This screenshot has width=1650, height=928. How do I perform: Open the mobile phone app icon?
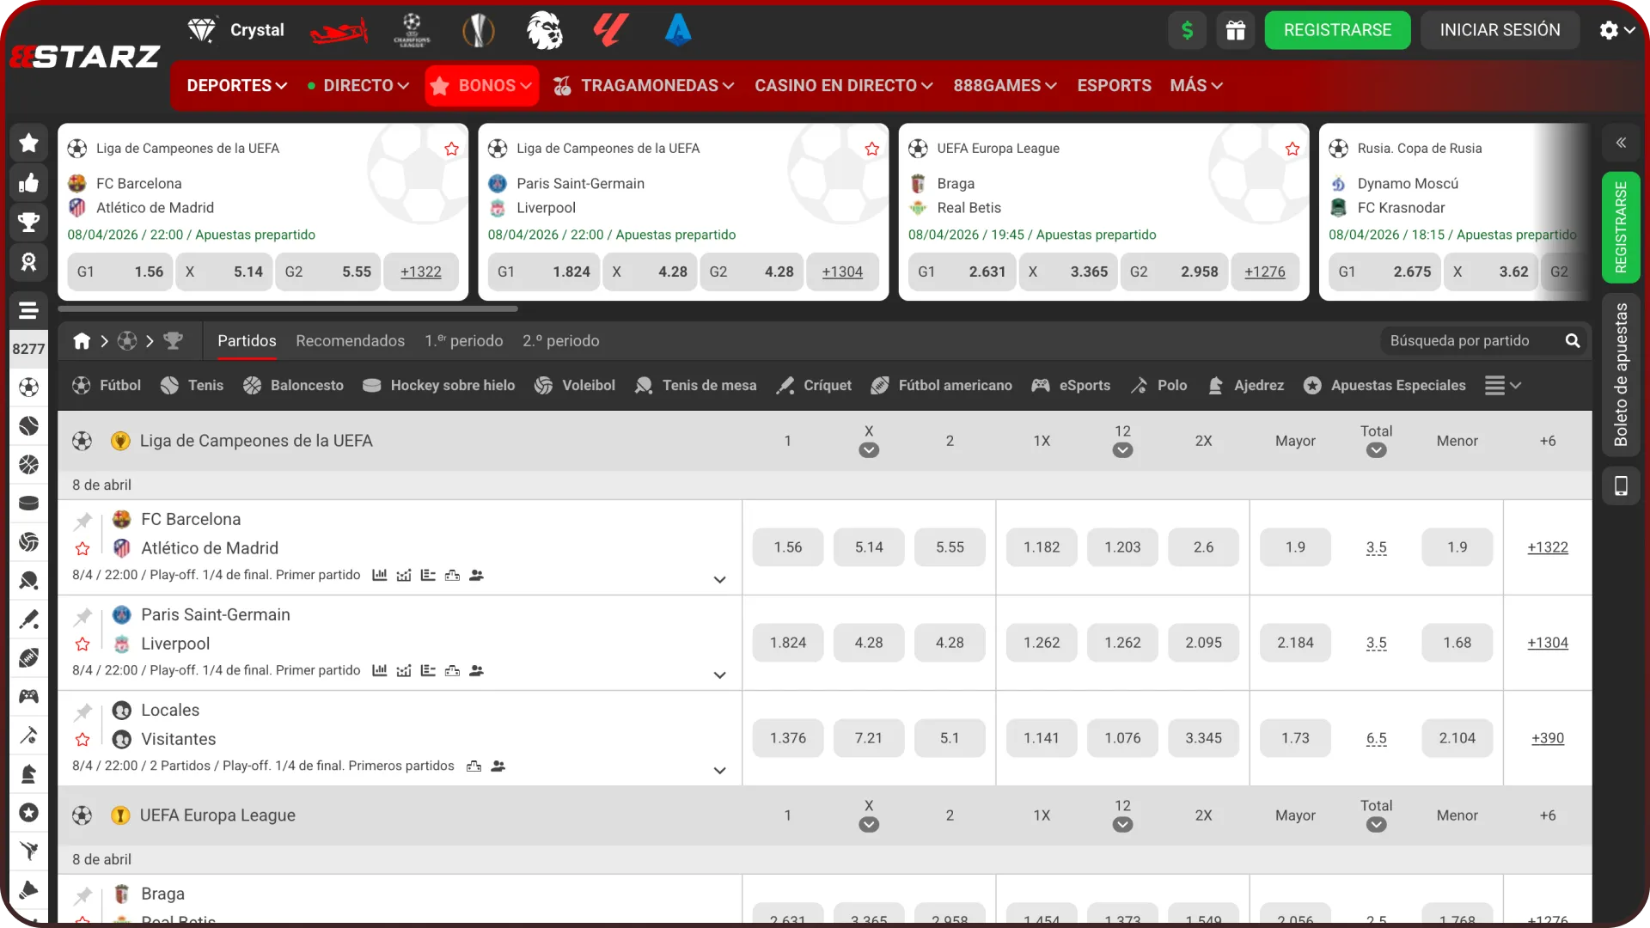coord(1621,485)
